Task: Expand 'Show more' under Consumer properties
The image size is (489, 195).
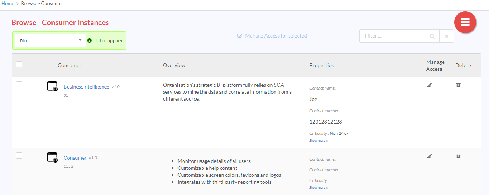Action: click(x=318, y=188)
